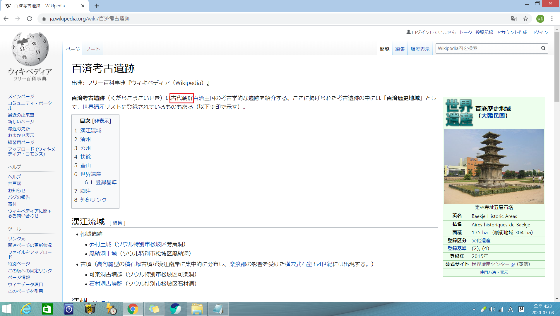560x316 pixels.
Task: Open おまかせ表示 random page link
Action: pos(21,135)
